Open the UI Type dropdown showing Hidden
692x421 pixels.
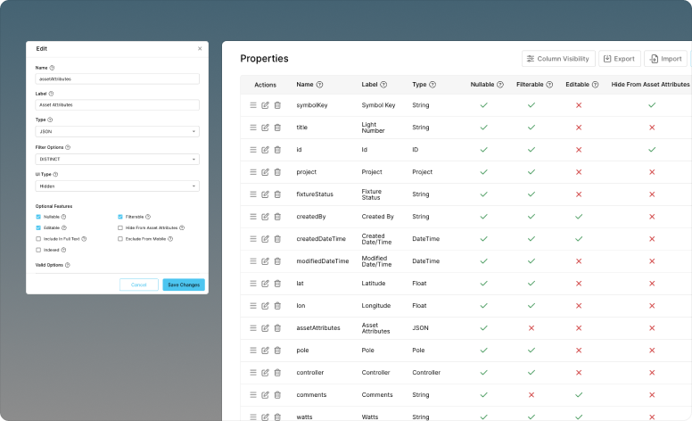[x=118, y=186]
